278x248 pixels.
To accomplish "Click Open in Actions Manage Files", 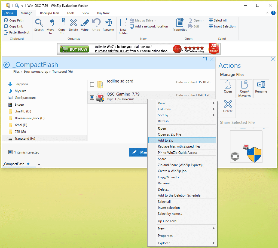I will pyautogui.click(x=228, y=89).
